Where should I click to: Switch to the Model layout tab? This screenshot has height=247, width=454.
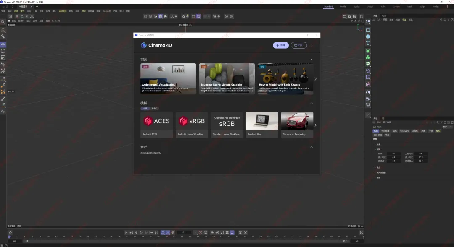tap(343, 6)
